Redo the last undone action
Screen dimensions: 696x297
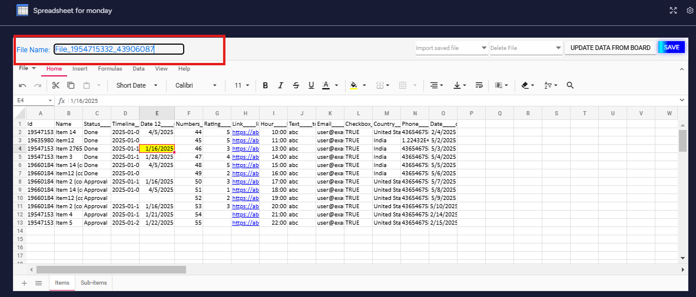click(38, 85)
